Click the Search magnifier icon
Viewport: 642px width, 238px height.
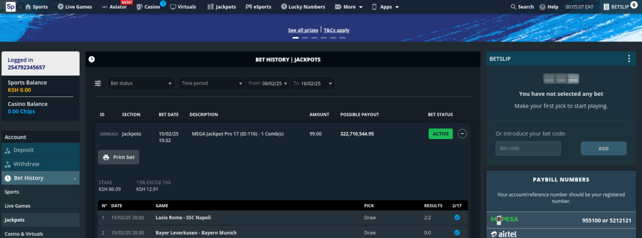[x=513, y=7]
